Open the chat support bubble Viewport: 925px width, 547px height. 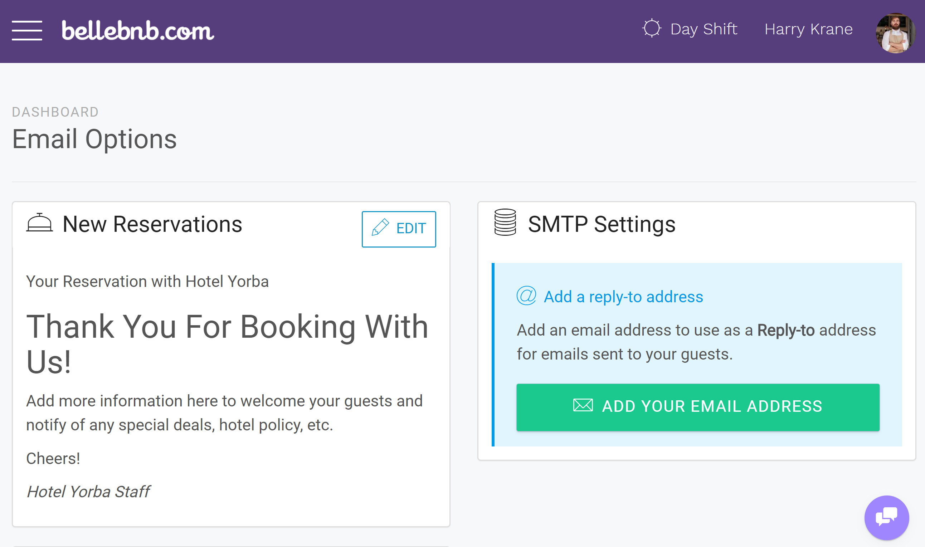pos(887,518)
